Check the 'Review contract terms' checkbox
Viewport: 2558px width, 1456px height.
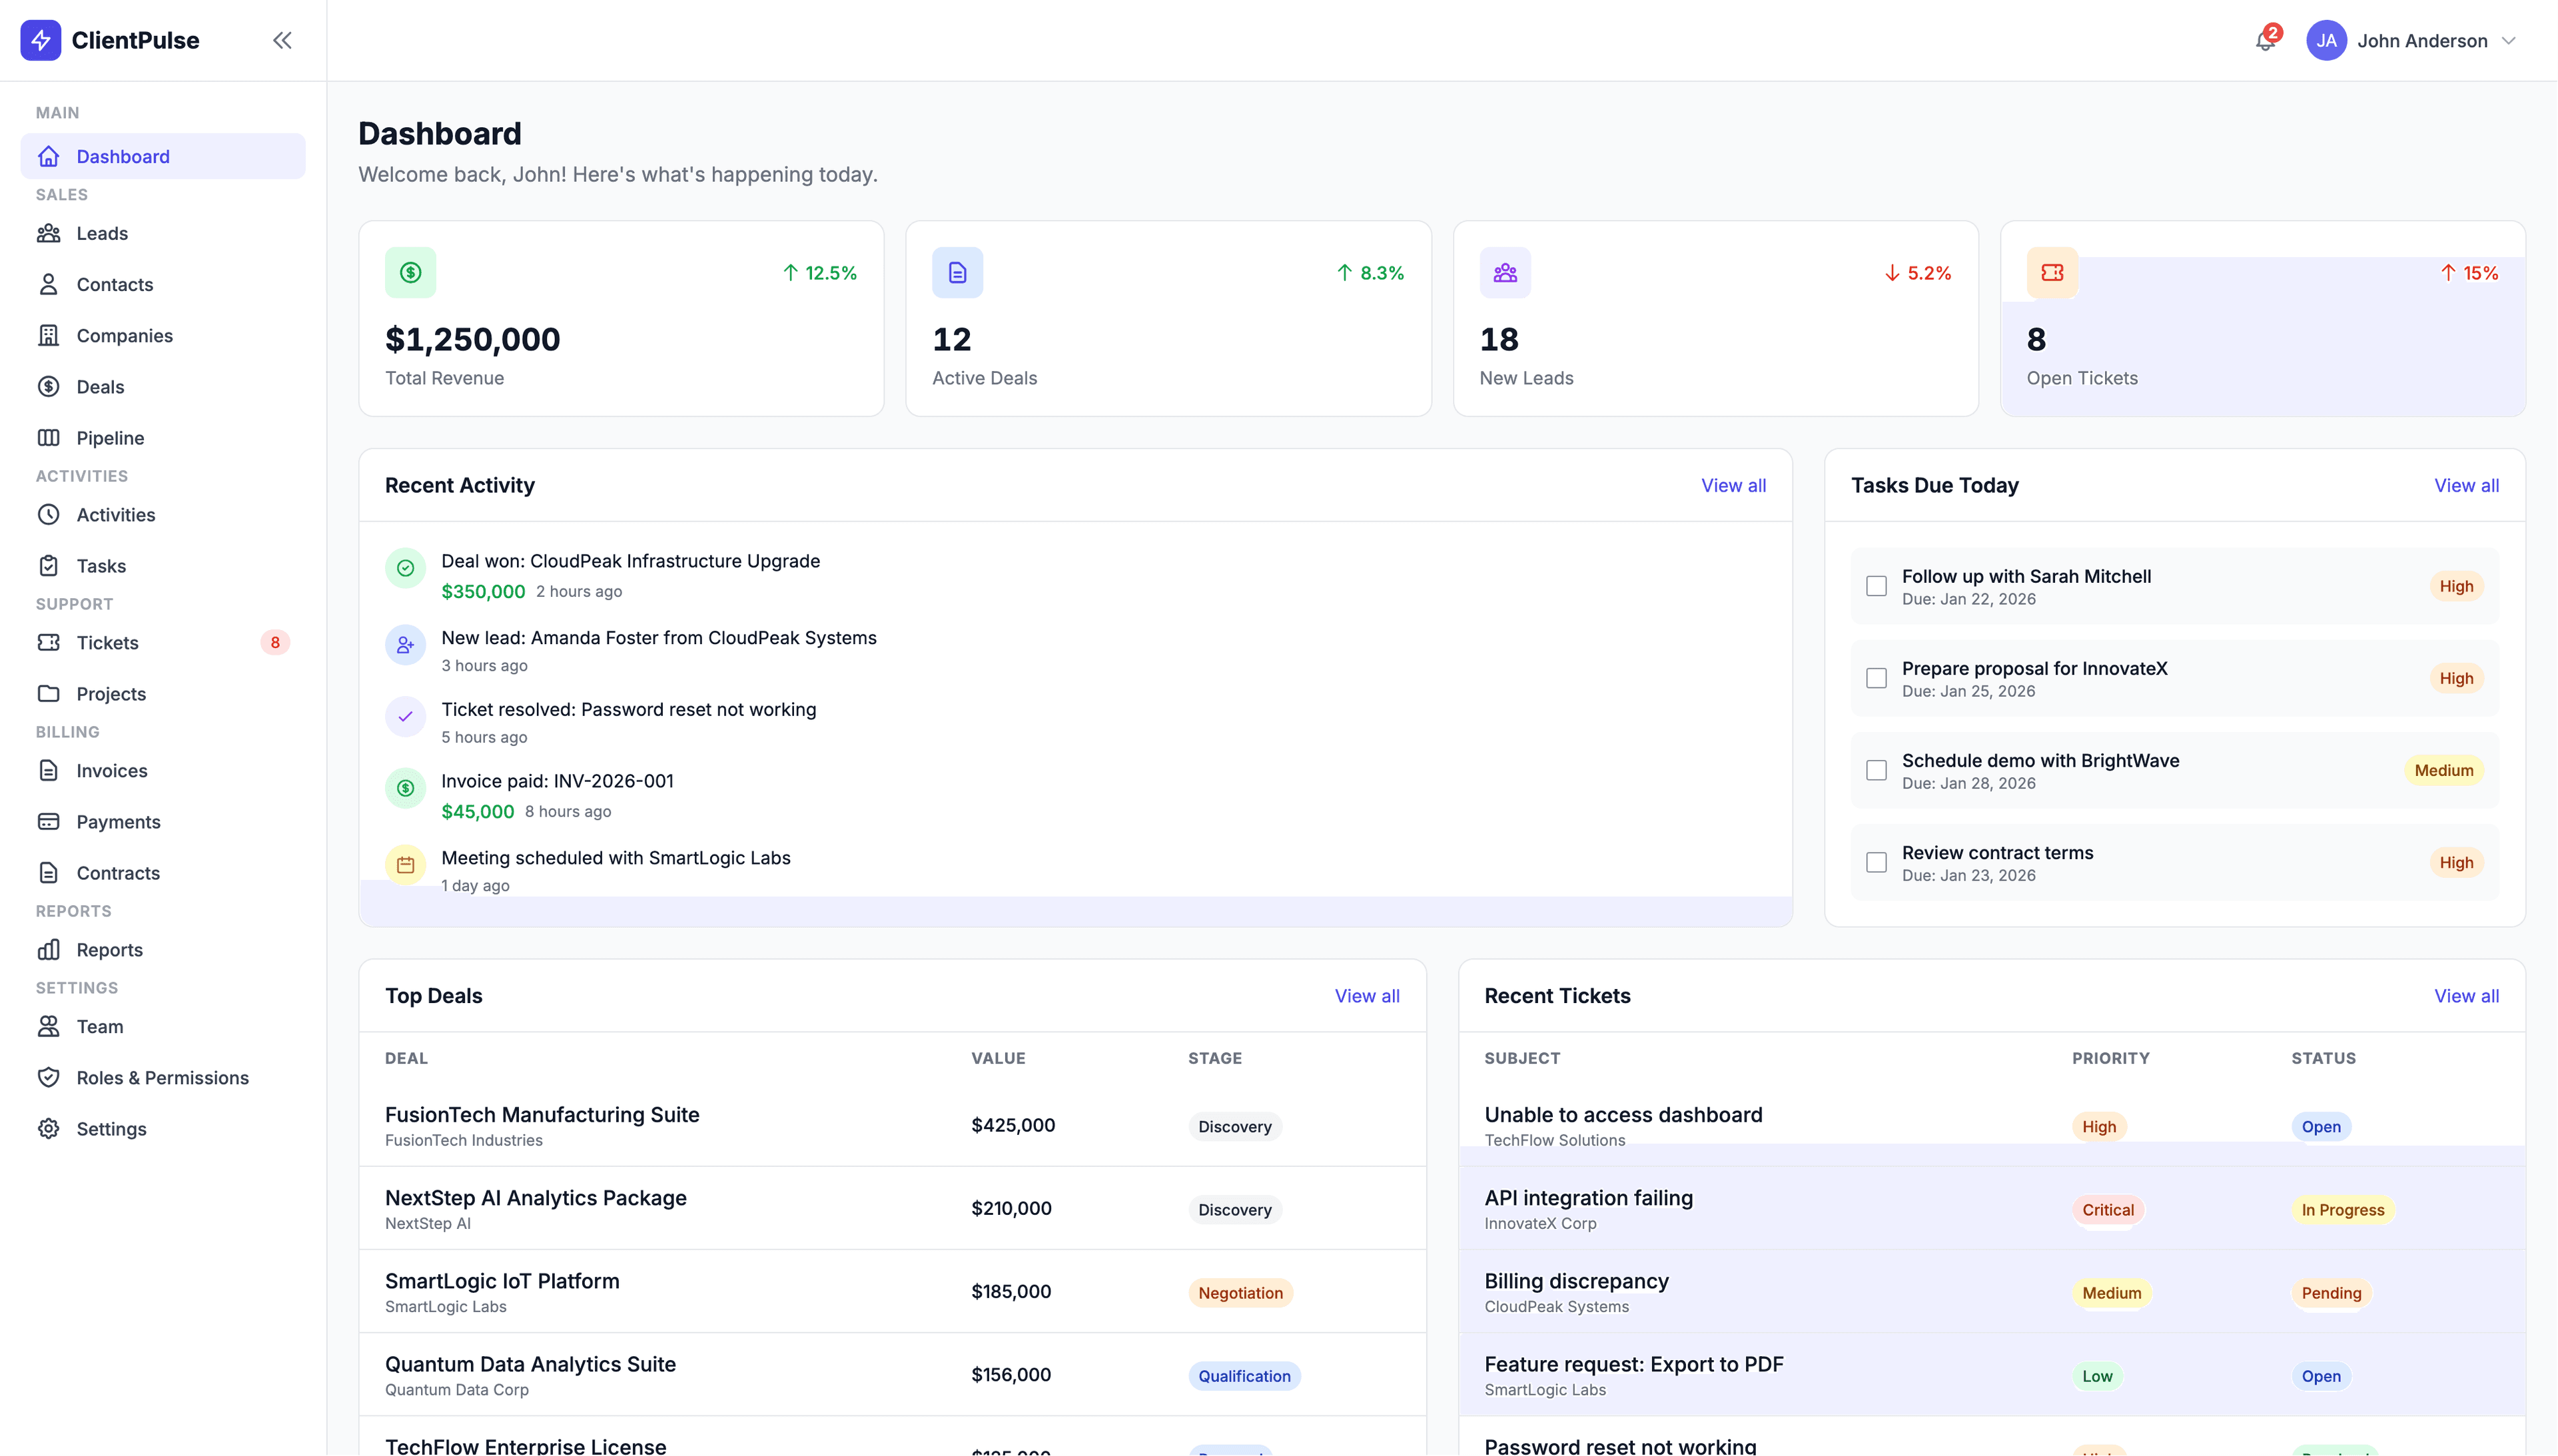coord(1876,862)
